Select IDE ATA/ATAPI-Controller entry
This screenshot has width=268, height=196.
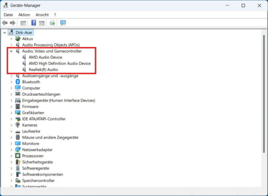pyautogui.click(x=44, y=119)
